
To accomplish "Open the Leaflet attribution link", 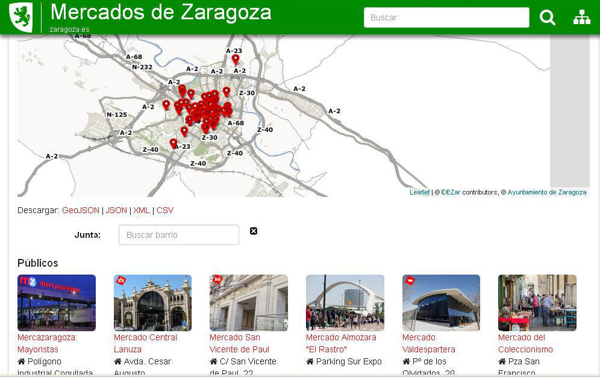I will coord(419,193).
